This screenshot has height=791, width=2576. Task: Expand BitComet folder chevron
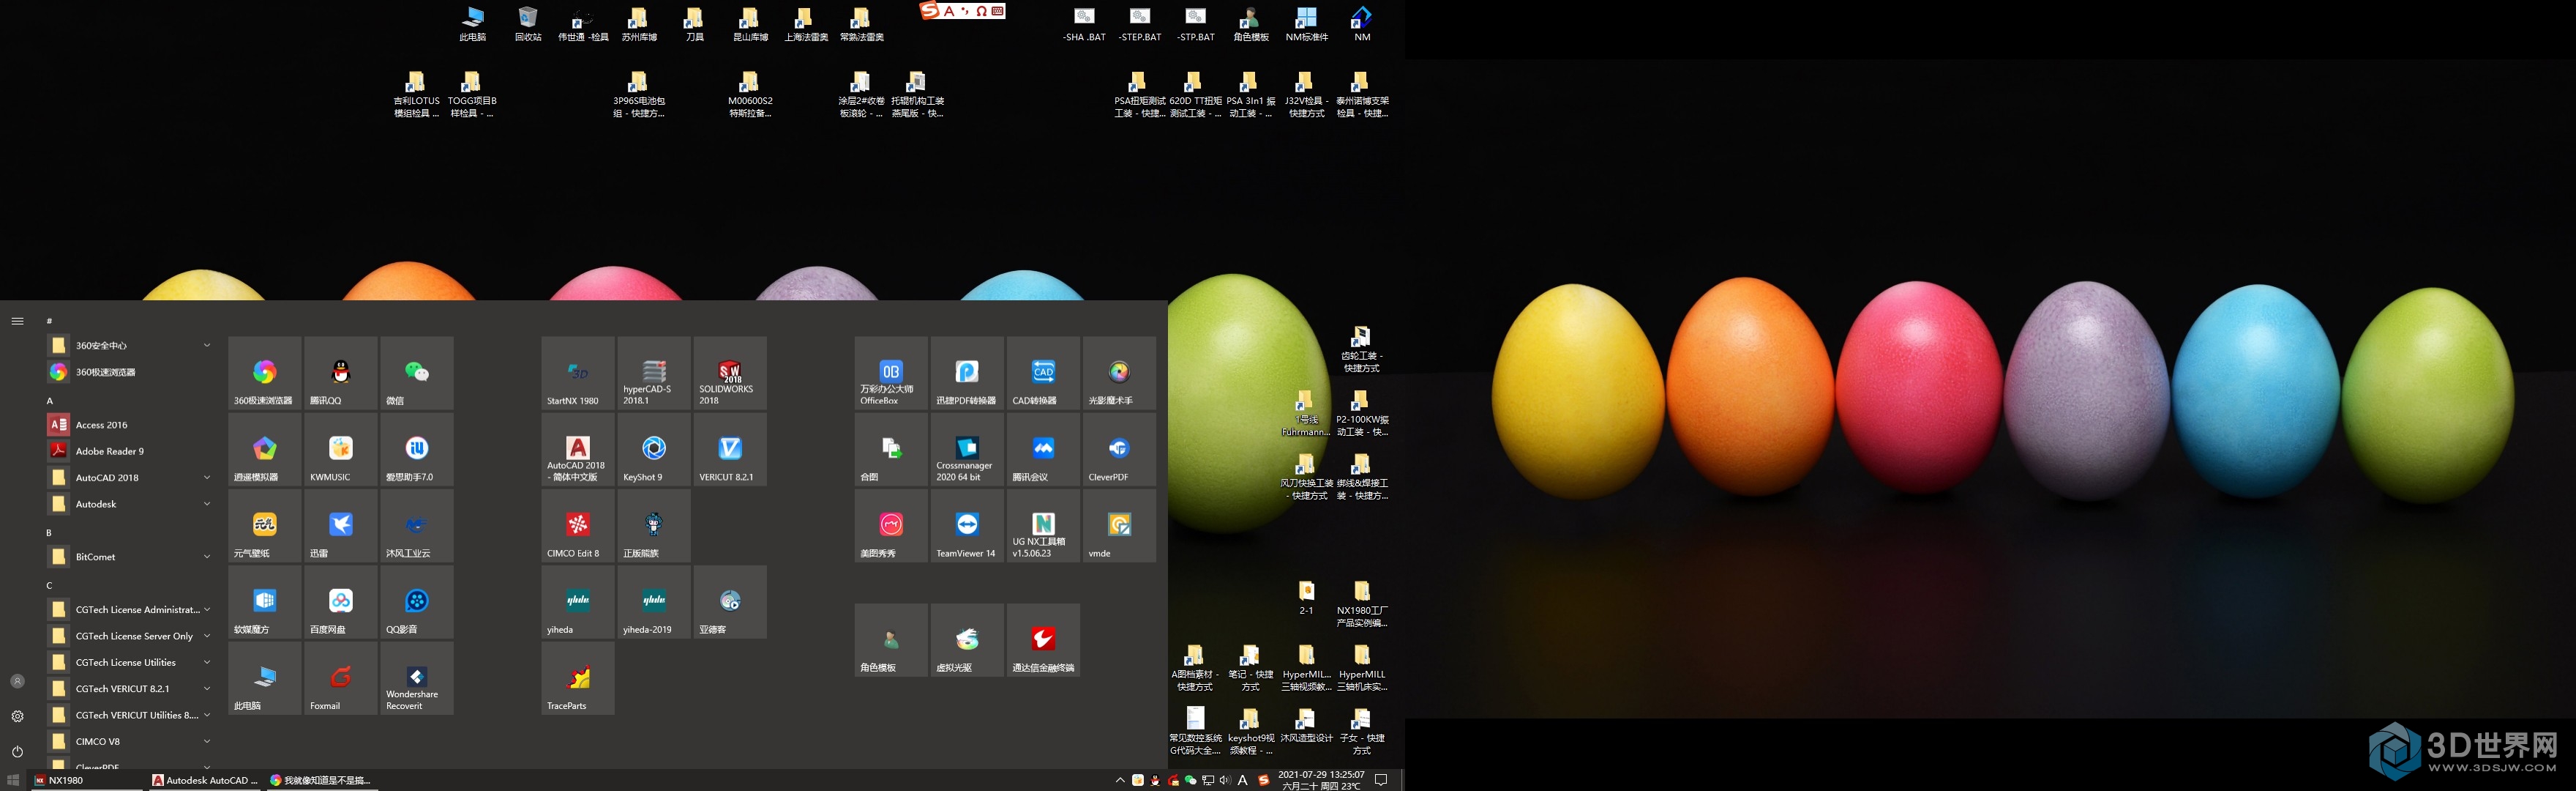click(207, 557)
